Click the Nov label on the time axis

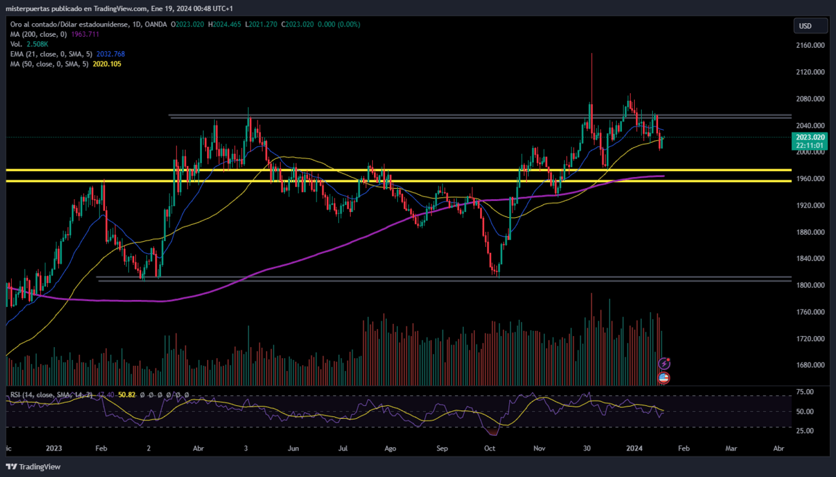click(539, 448)
